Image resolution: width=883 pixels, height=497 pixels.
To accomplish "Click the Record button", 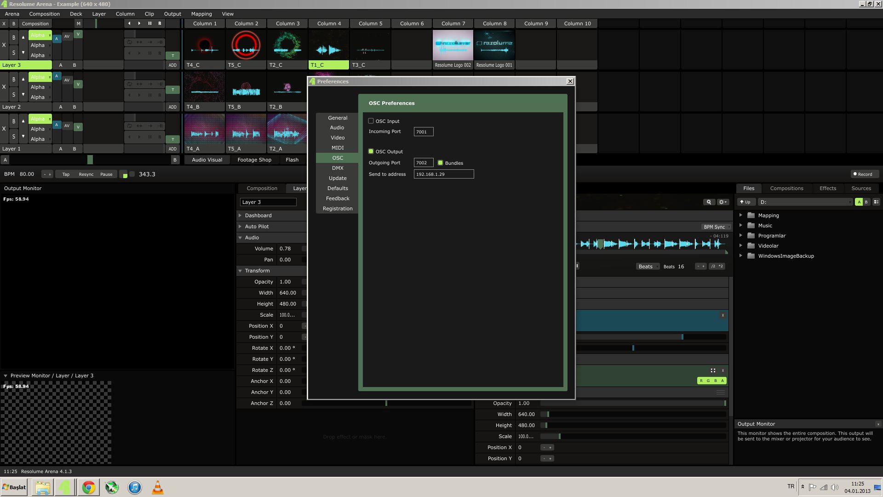I will pyautogui.click(x=863, y=174).
